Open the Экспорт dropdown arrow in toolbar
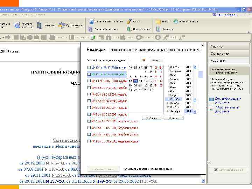252x189 pixels. point(66,37)
